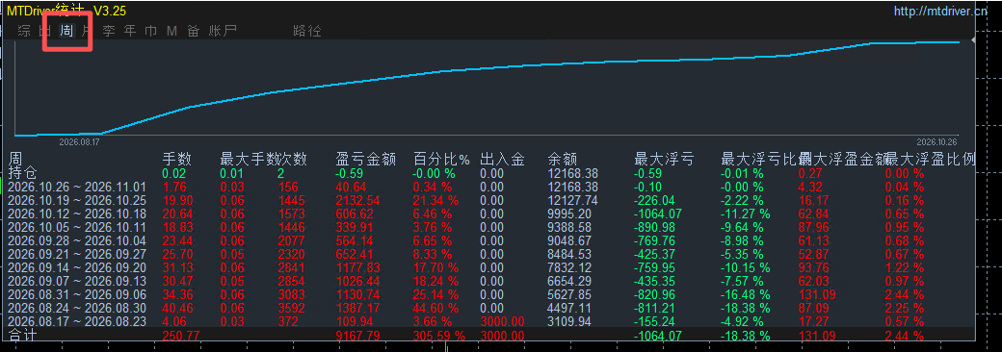Select the 2026.09.14 ~ 2026.09.20 week row

77,267
